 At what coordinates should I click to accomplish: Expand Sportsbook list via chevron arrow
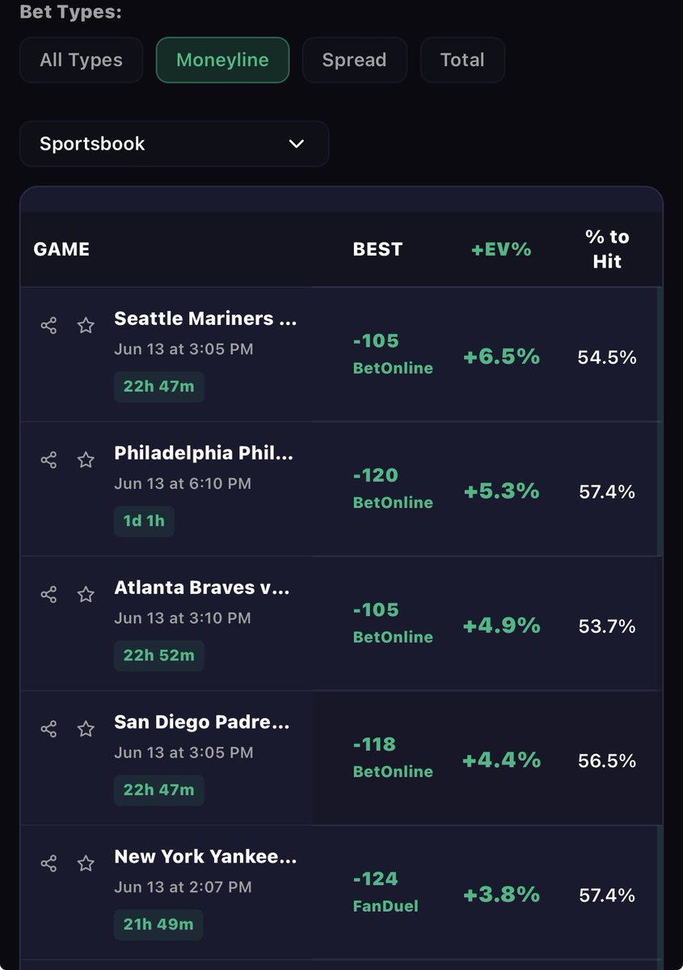click(x=297, y=144)
